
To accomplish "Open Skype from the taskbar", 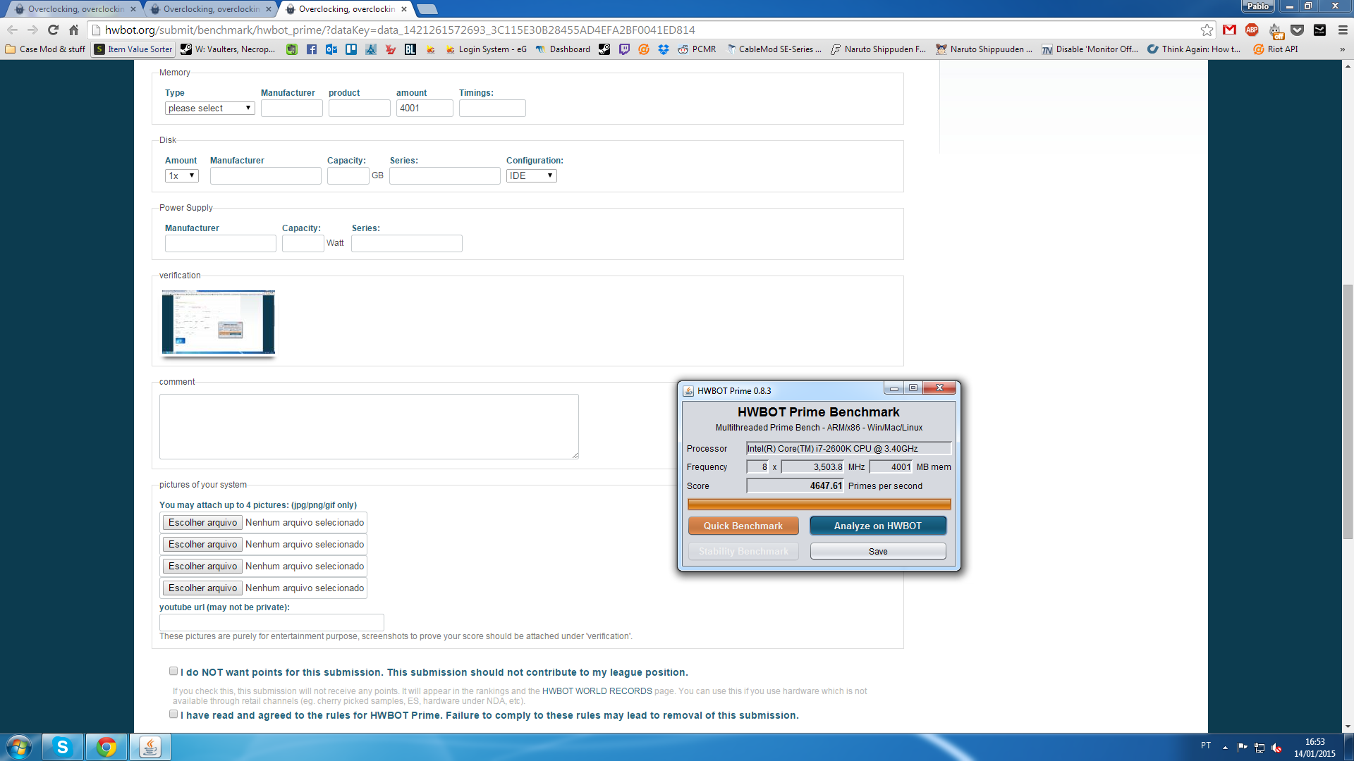I will pos(62,747).
